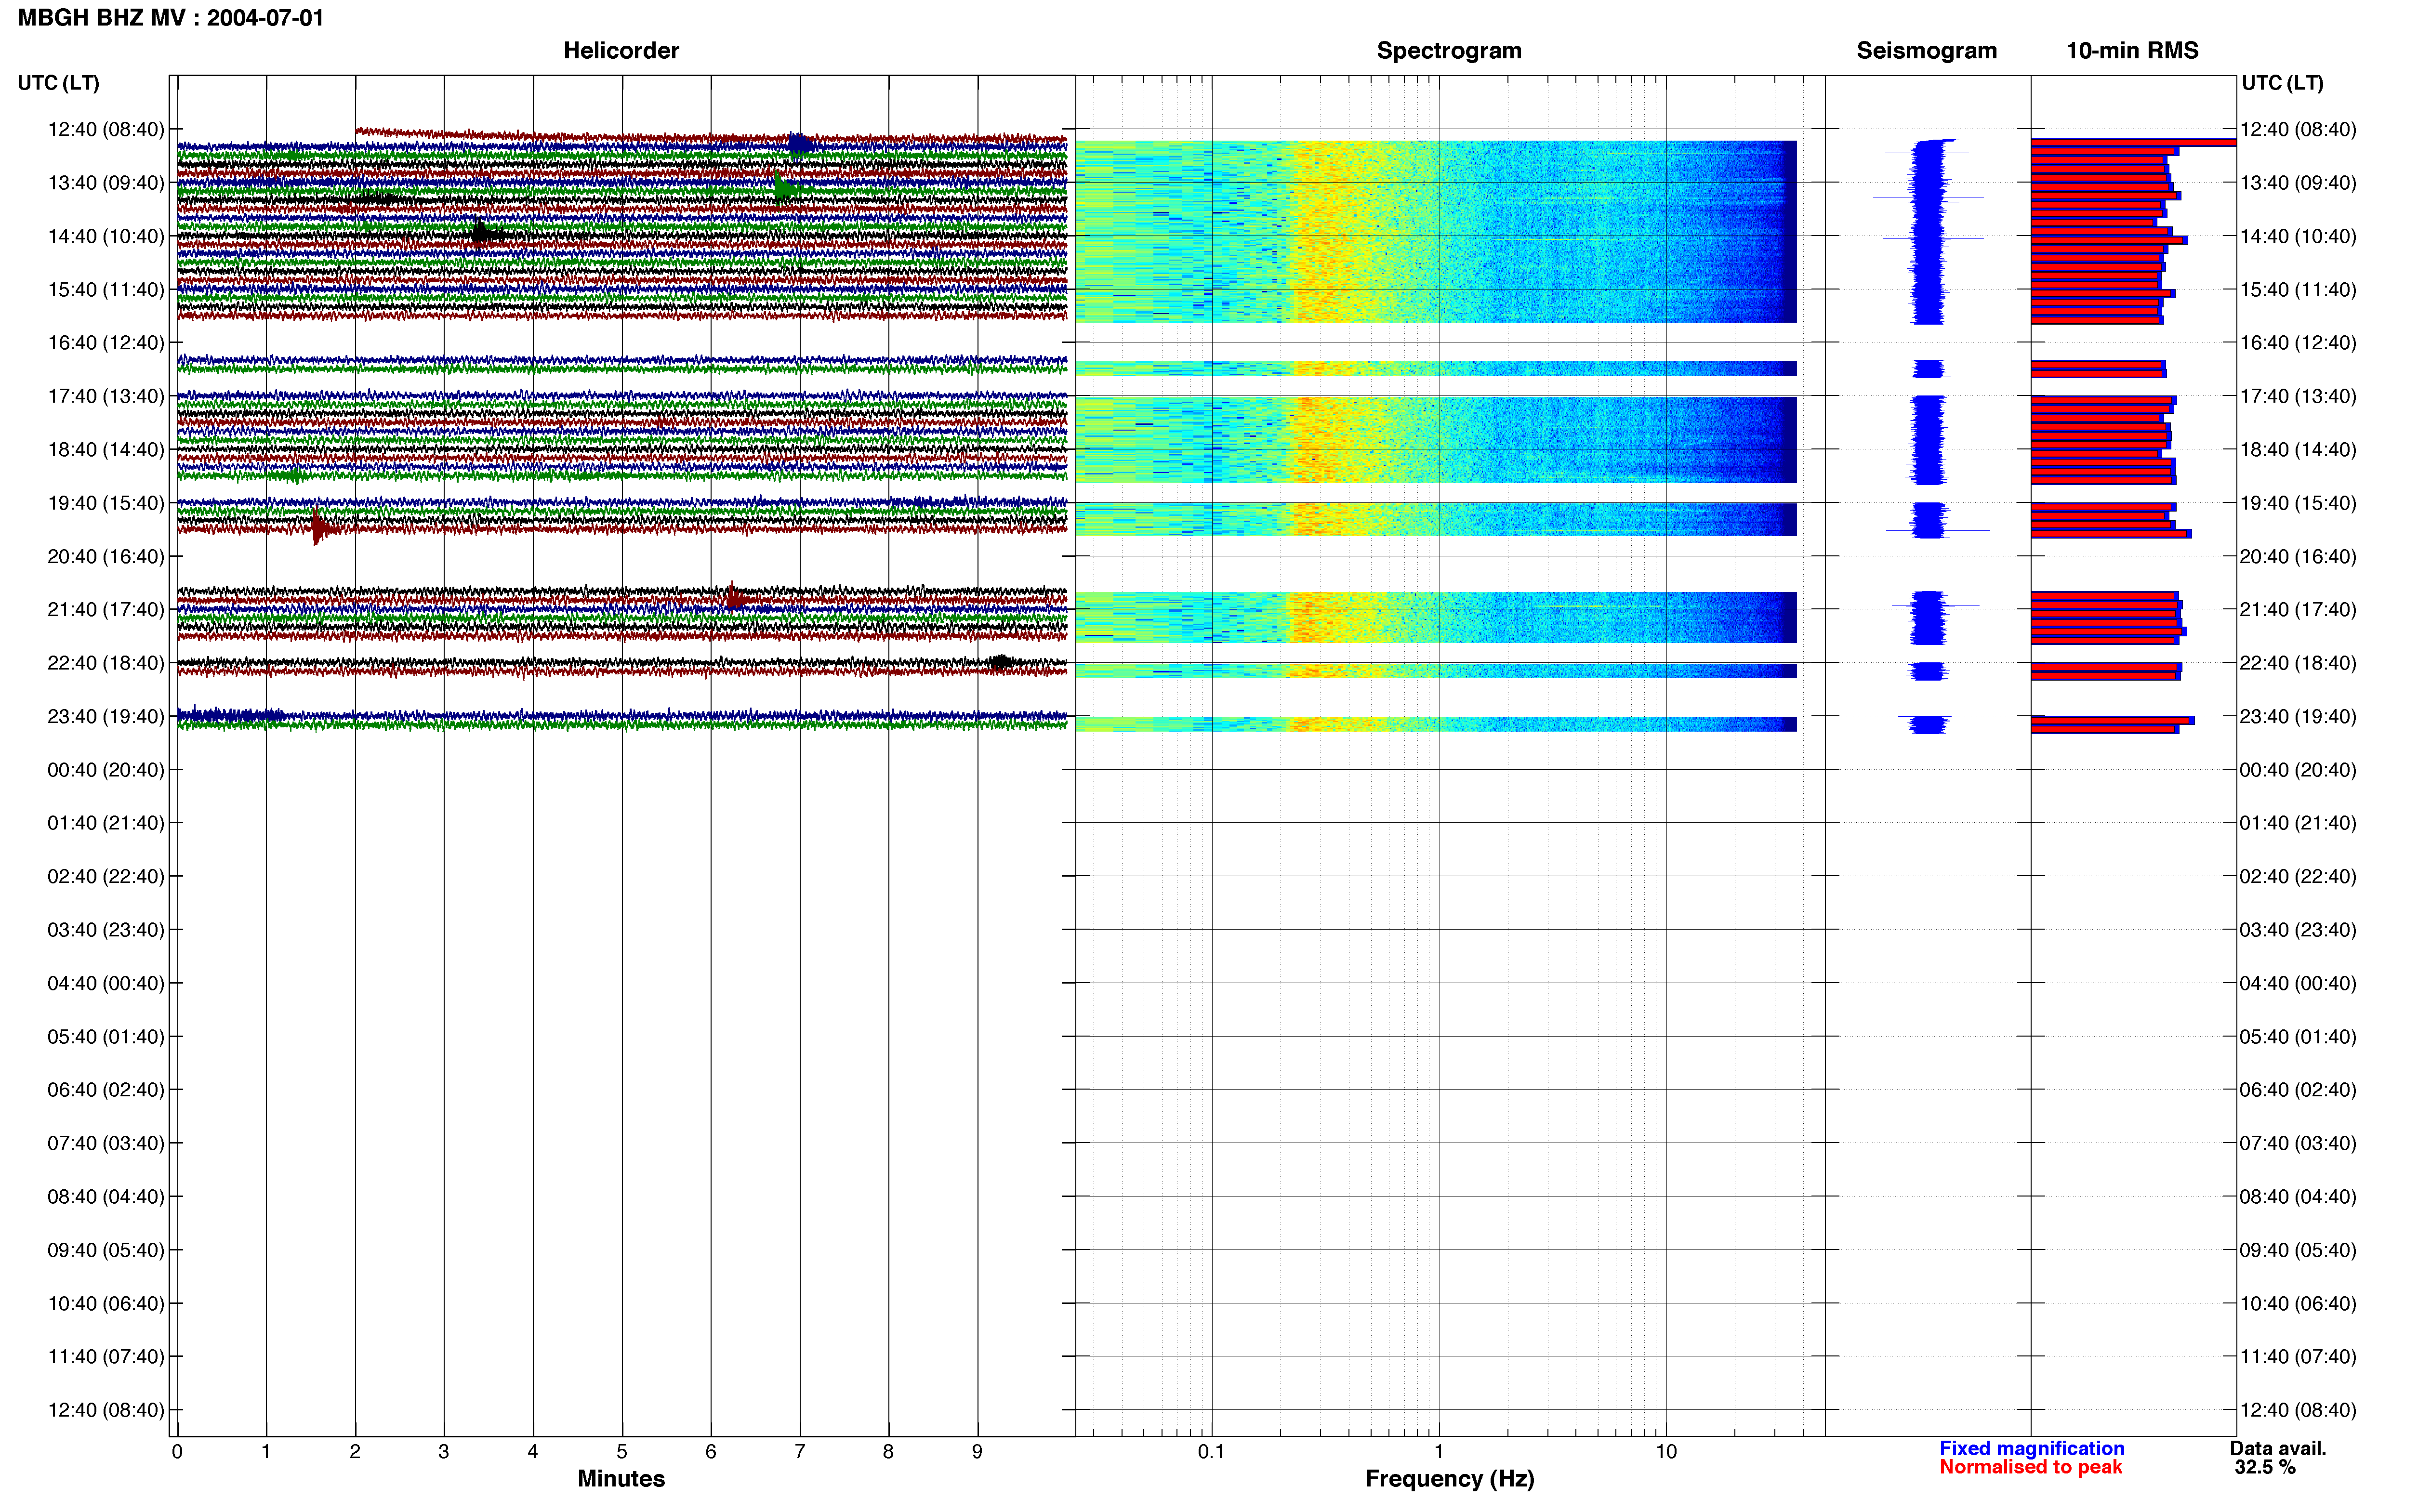Click black event burst on the 14:40 trace
This screenshot has width=2418, height=1512.
486,236
